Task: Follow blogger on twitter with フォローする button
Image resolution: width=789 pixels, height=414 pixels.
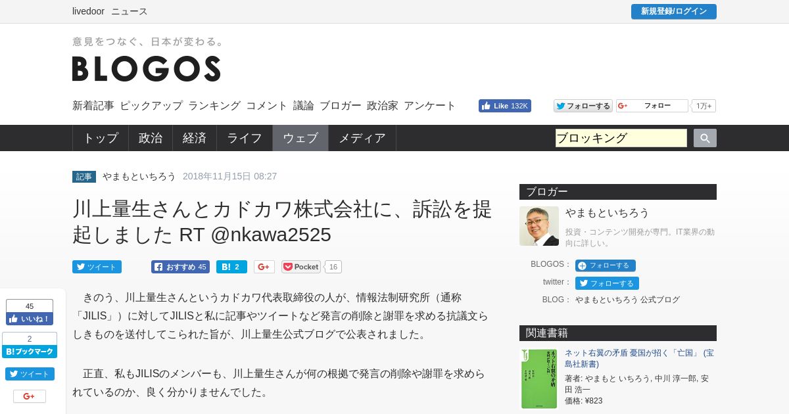Action: coord(607,283)
